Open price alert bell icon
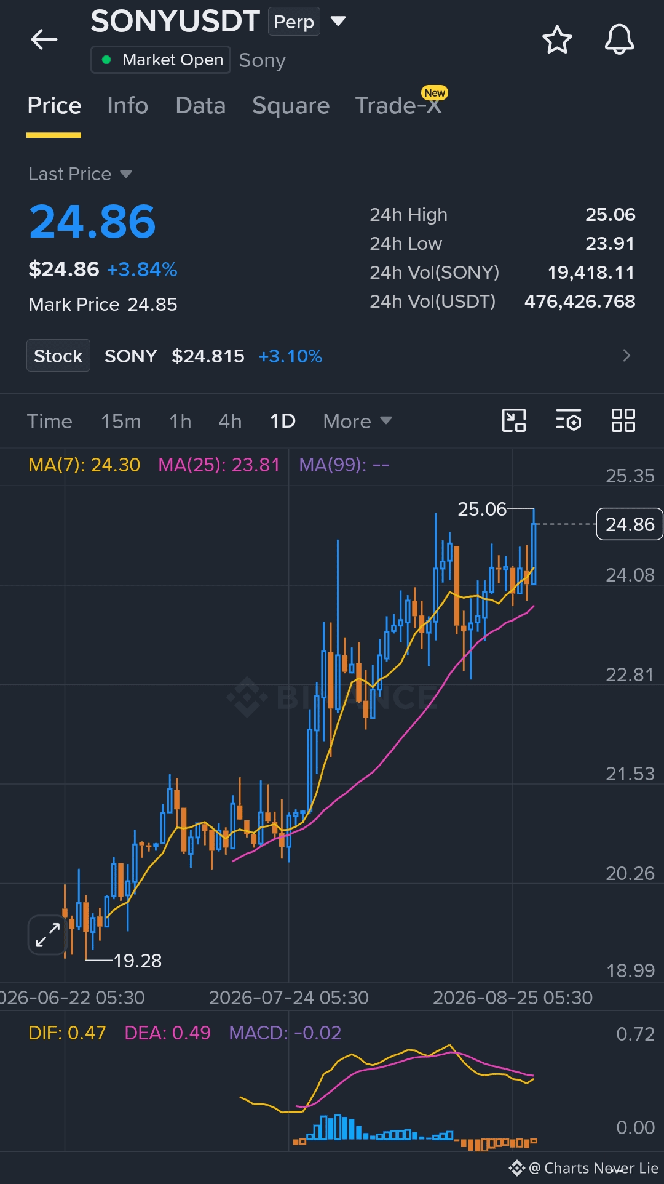The image size is (664, 1184). [x=619, y=40]
